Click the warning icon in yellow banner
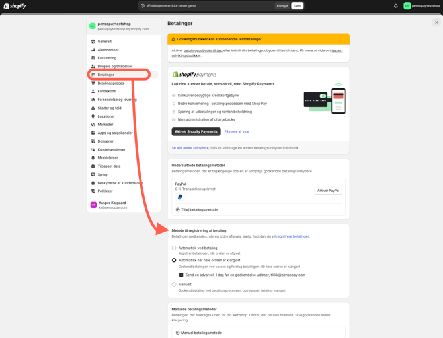 [173, 39]
